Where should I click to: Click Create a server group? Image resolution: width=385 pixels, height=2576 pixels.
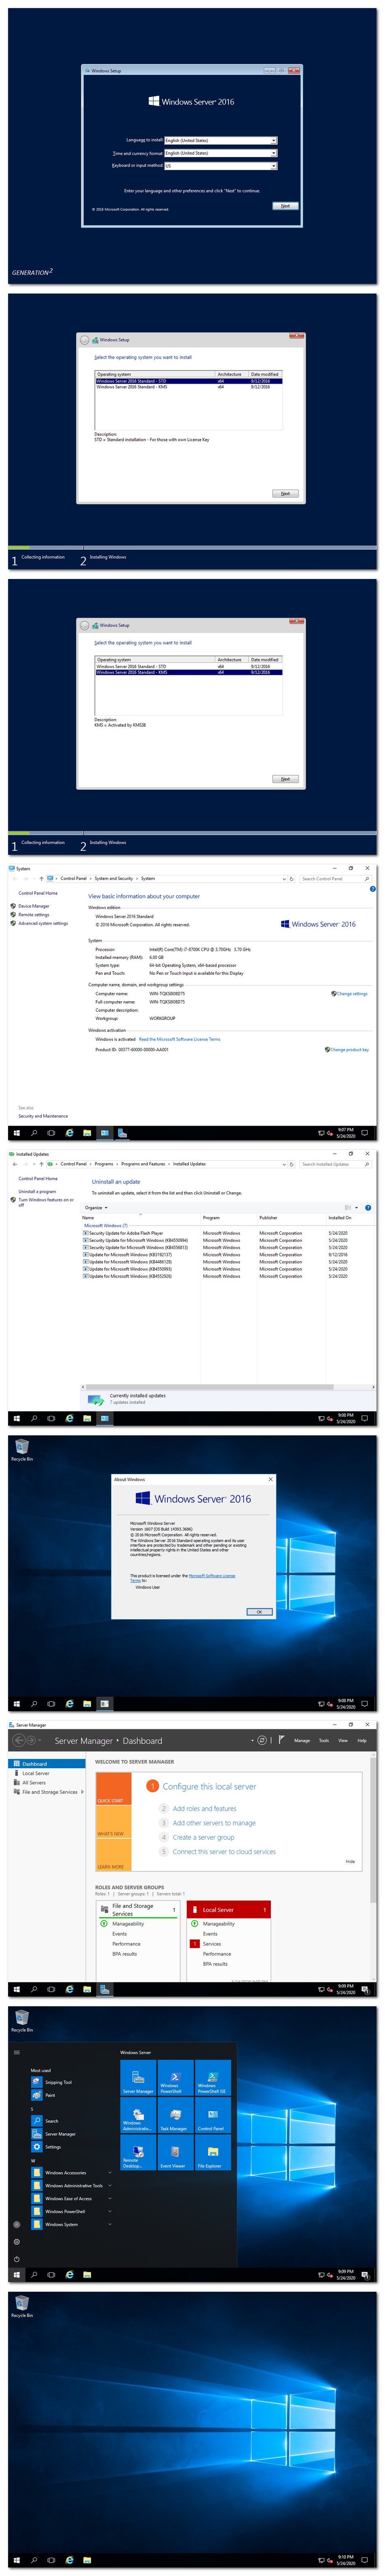click(203, 1837)
